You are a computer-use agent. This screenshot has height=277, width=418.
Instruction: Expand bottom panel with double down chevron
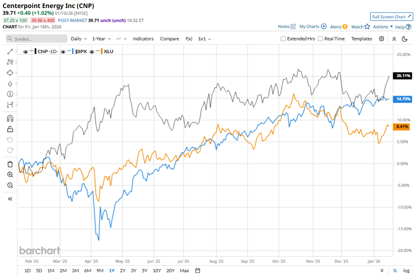pos(382,271)
